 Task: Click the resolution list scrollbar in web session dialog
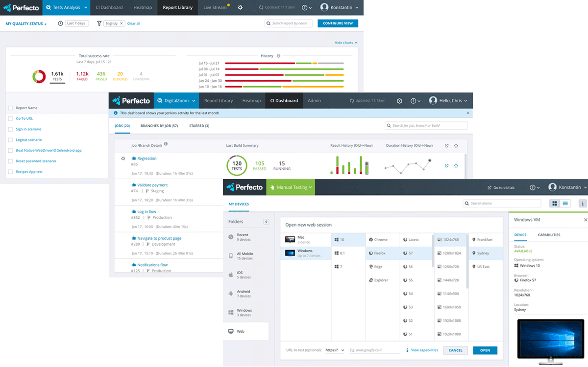click(467, 262)
